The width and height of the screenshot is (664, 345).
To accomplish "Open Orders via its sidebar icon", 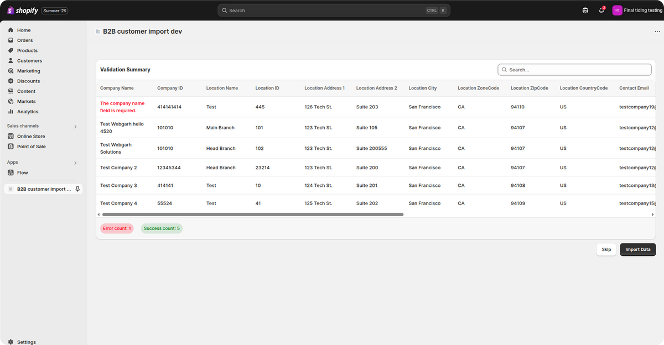I will pyautogui.click(x=11, y=40).
